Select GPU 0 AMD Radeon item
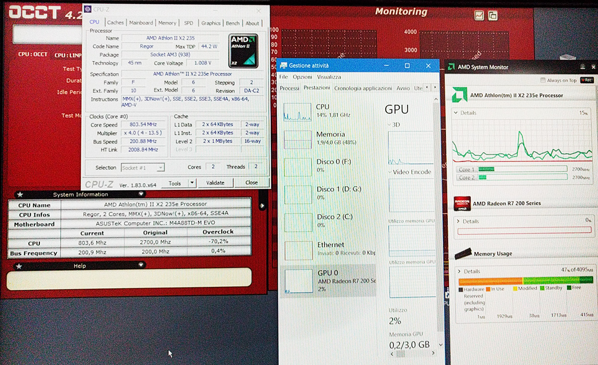This screenshot has height=365, width=598. coord(328,281)
